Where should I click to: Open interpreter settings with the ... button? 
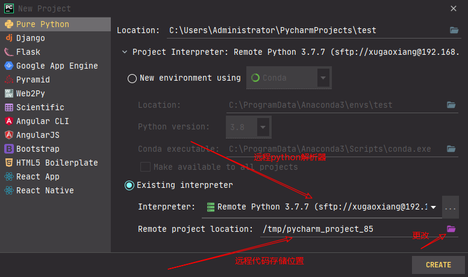(451, 207)
